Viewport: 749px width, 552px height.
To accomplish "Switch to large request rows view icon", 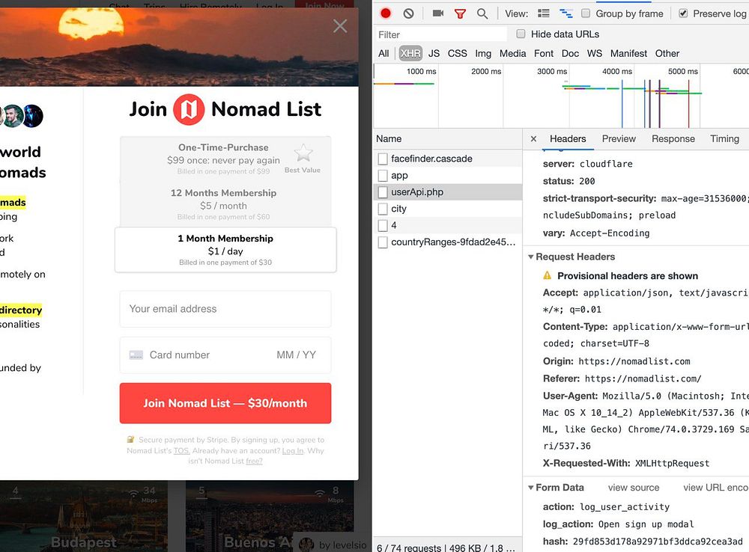I will pyautogui.click(x=544, y=13).
